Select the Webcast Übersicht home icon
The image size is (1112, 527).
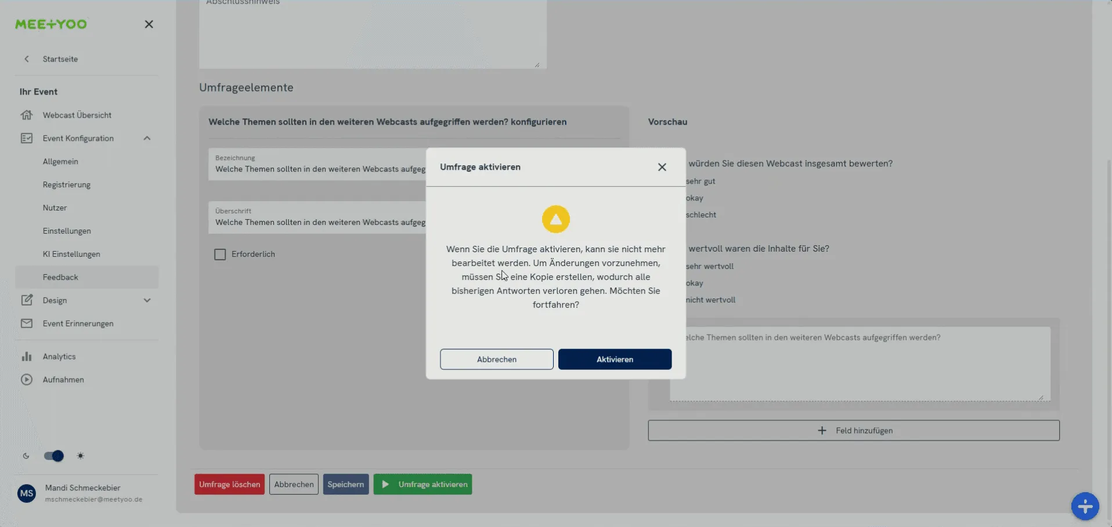pos(27,115)
